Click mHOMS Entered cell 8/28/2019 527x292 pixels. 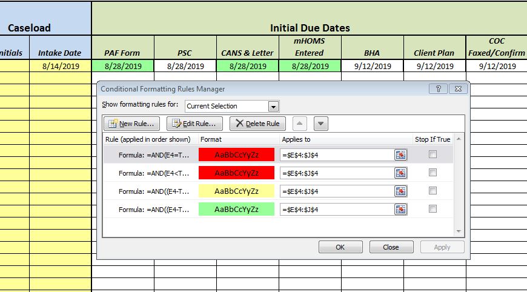[x=310, y=66]
